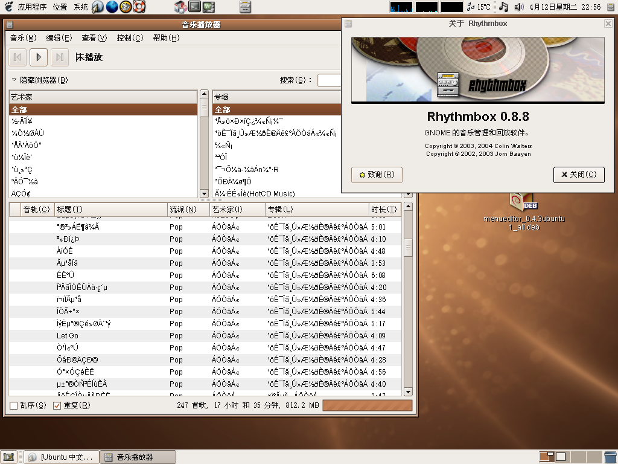Viewport: 618px width, 464px height.
Task: Select 全部 in the artist list
Action: tap(103, 110)
